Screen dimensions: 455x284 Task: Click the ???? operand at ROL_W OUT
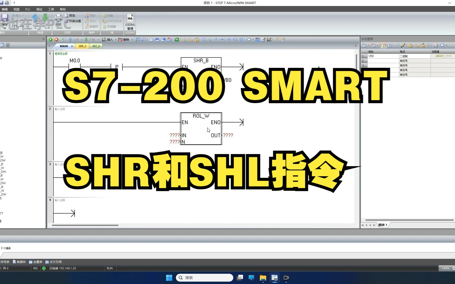point(228,135)
